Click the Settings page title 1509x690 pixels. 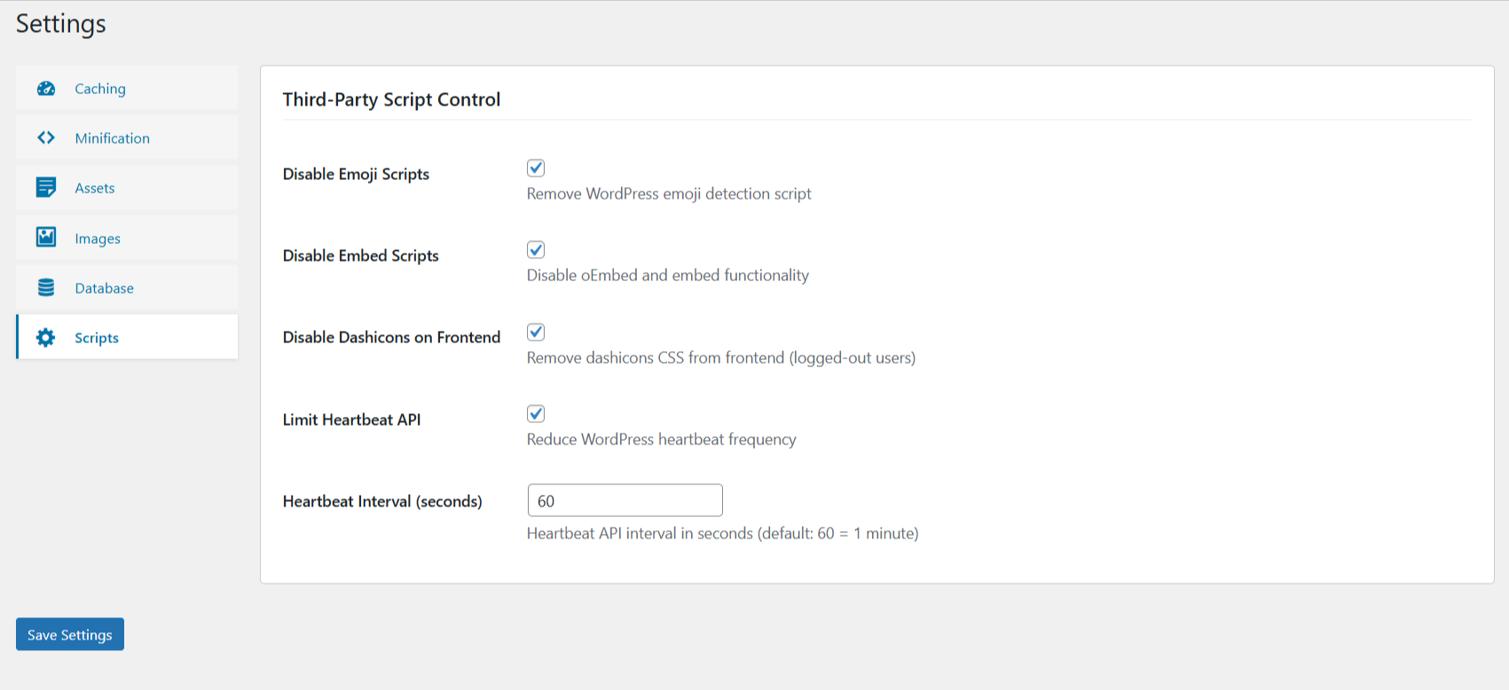tap(59, 24)
